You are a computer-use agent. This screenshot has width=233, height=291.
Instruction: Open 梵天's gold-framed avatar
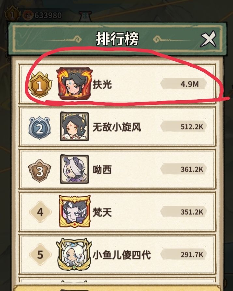click(75, 211)
